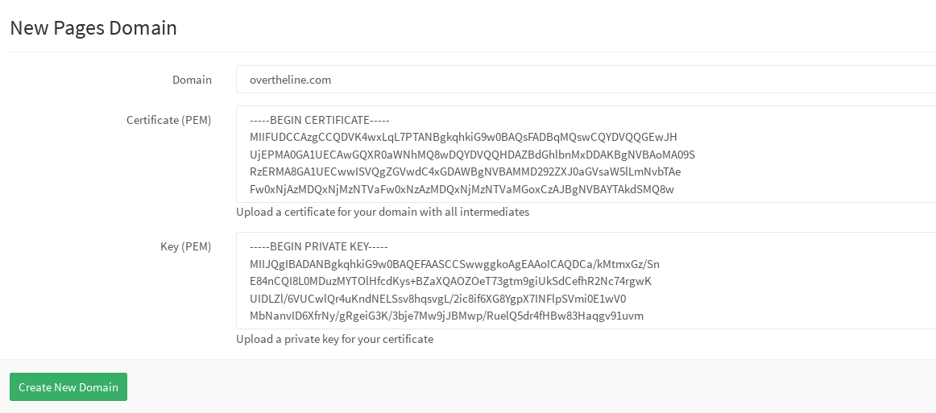The width and height of the screenshot is (936, 413).
Task: Click certificate line starting with RzERMA8GA1
Action: coord(465,171)
